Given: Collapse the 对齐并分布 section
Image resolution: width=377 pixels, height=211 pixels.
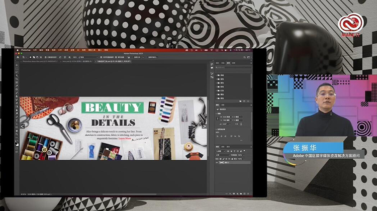Looking at the screenshot, I should coord(216,130).
